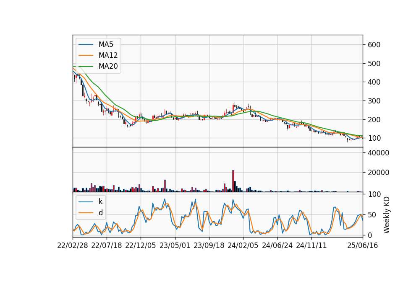The height and width of the screenshot is (289, 403).
Task: Click the tallest red volume bar
Action: click(x=233, y=181)
